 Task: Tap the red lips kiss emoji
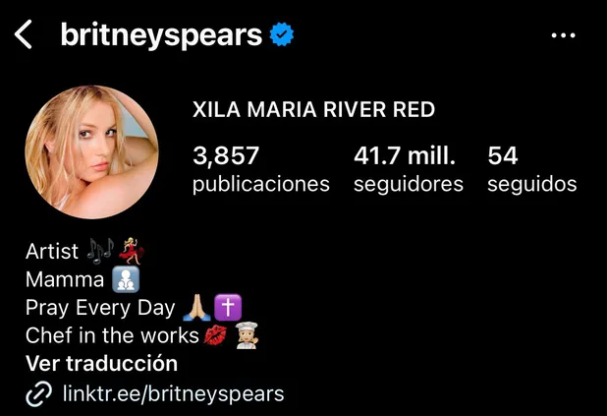pyautogui.click(x=215, y=335)
